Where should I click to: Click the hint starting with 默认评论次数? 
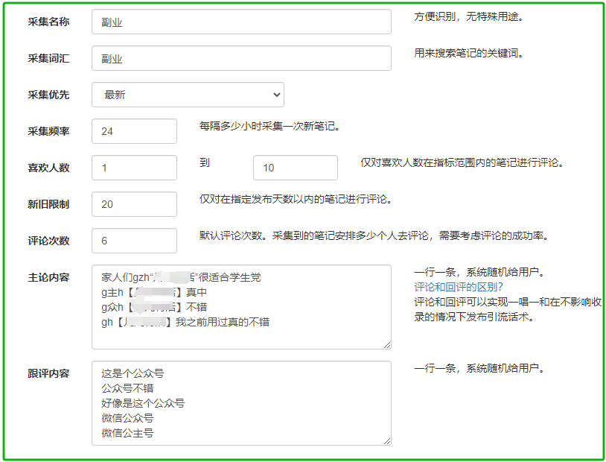[x=374, y=235]
